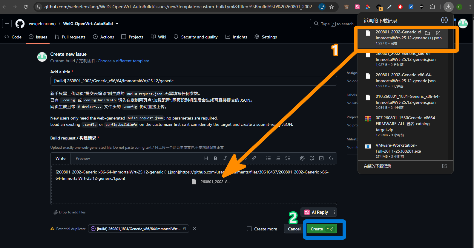Open the Tampermonkey monkey extension
This screenshot has width=474, height=248.
coord(346,7)
